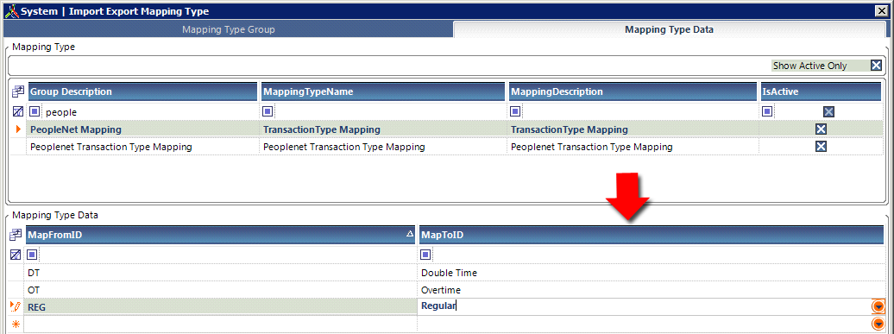Click the PeopleNet Mapping row selector arrow
Viewport: 894px width, 334px height.
18,129
